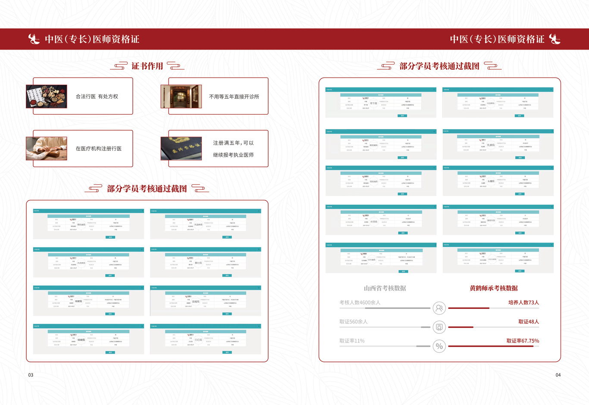Open the 医师资格证 booklet photo thumbnail

[x=181, y=149]
